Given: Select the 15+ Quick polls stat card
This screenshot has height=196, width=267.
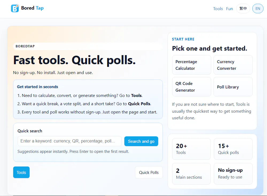Looking at the screenshot, I should pos(233,149).
